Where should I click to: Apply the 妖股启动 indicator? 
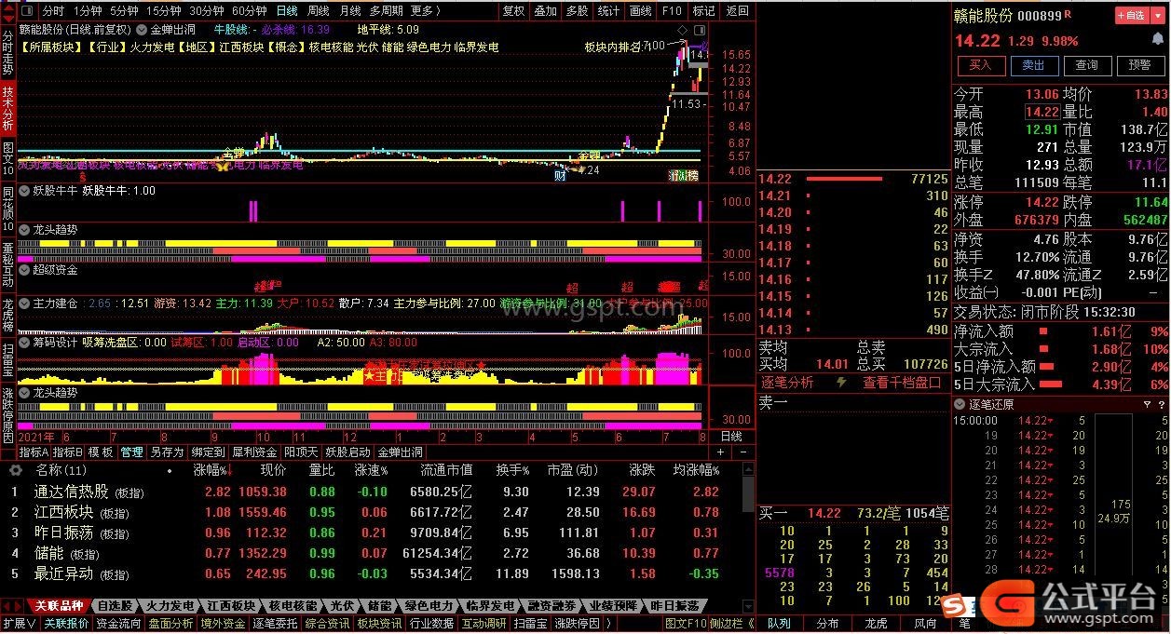pos(347,452)
